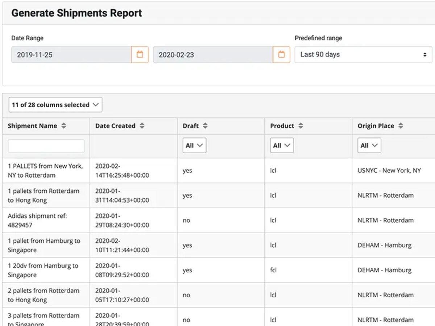435x326 pixels.
Task: Click date 2020-01-05T17:10:27+00:00
Action: (122, 295)
